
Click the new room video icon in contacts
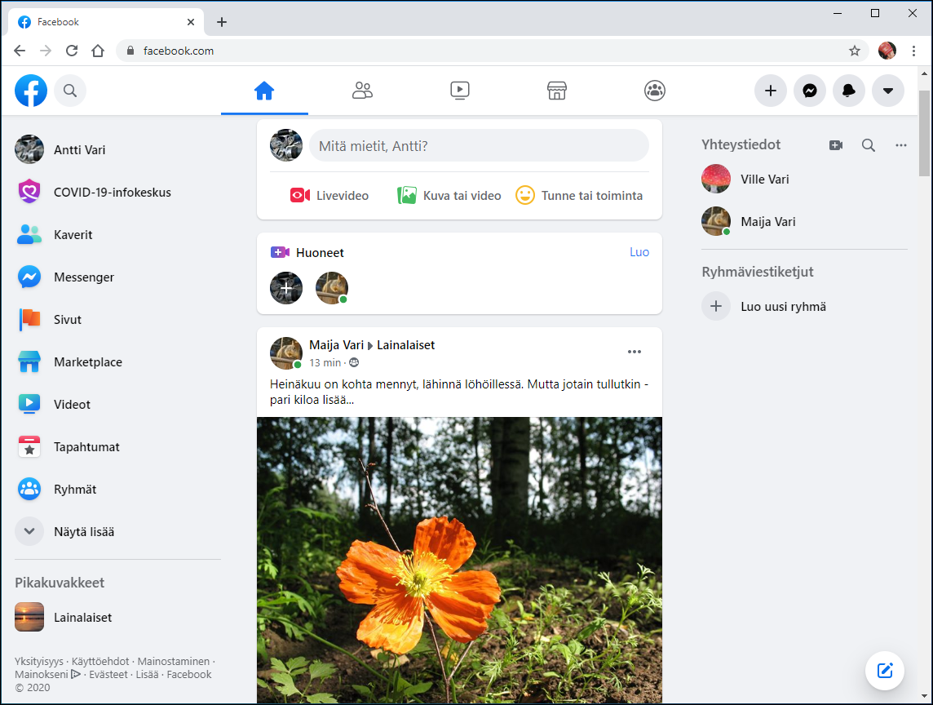(x=835, y=145)
